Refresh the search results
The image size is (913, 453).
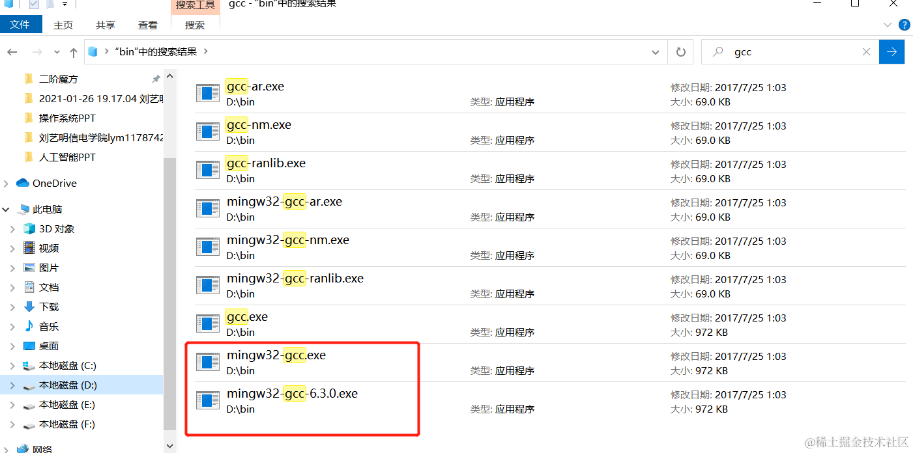(681, 52)
